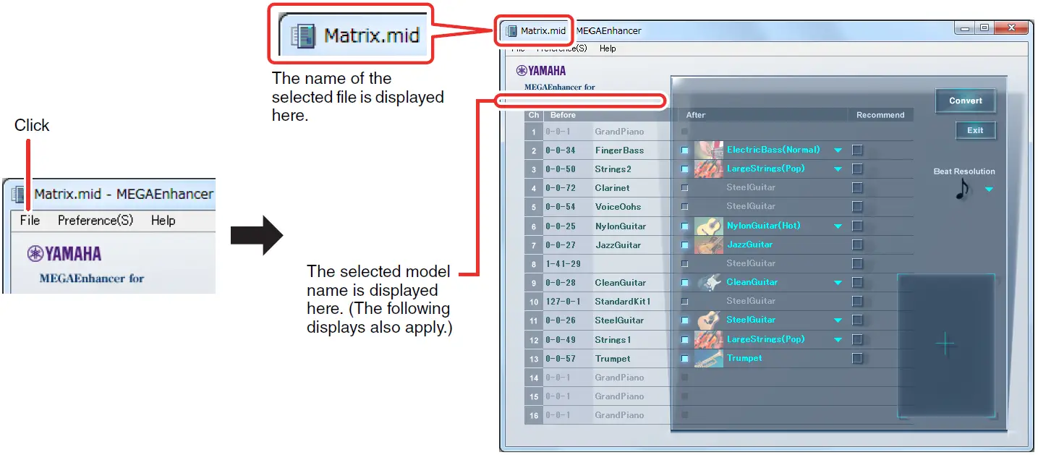Click Strings2 in the Before column
This screenshot has width=1038, height=455.
(613, 169)
